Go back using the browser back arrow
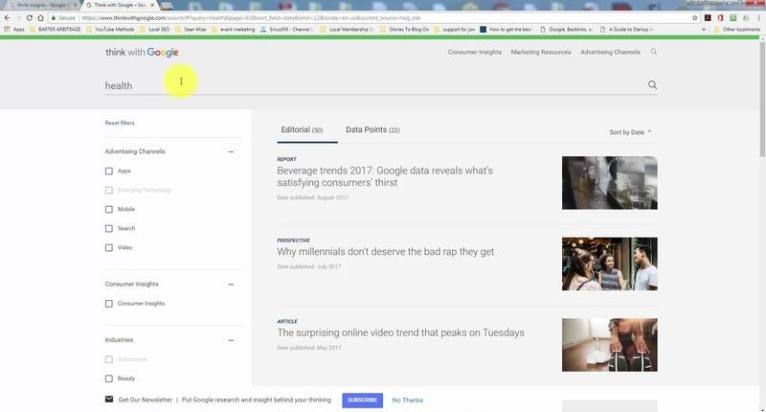The height and width of the screenshot is (412, 766). coord(7,17)
